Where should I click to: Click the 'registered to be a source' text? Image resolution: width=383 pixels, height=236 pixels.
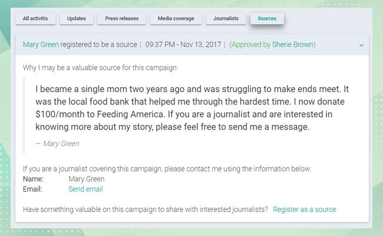click(x=98, y=44)
